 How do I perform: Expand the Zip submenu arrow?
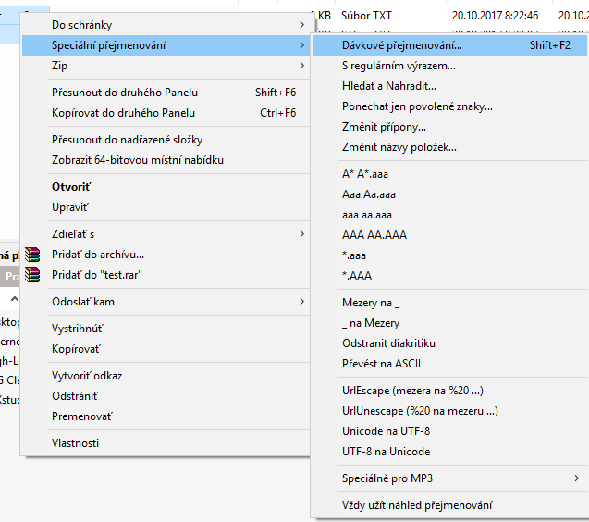[x=301, y=66]
